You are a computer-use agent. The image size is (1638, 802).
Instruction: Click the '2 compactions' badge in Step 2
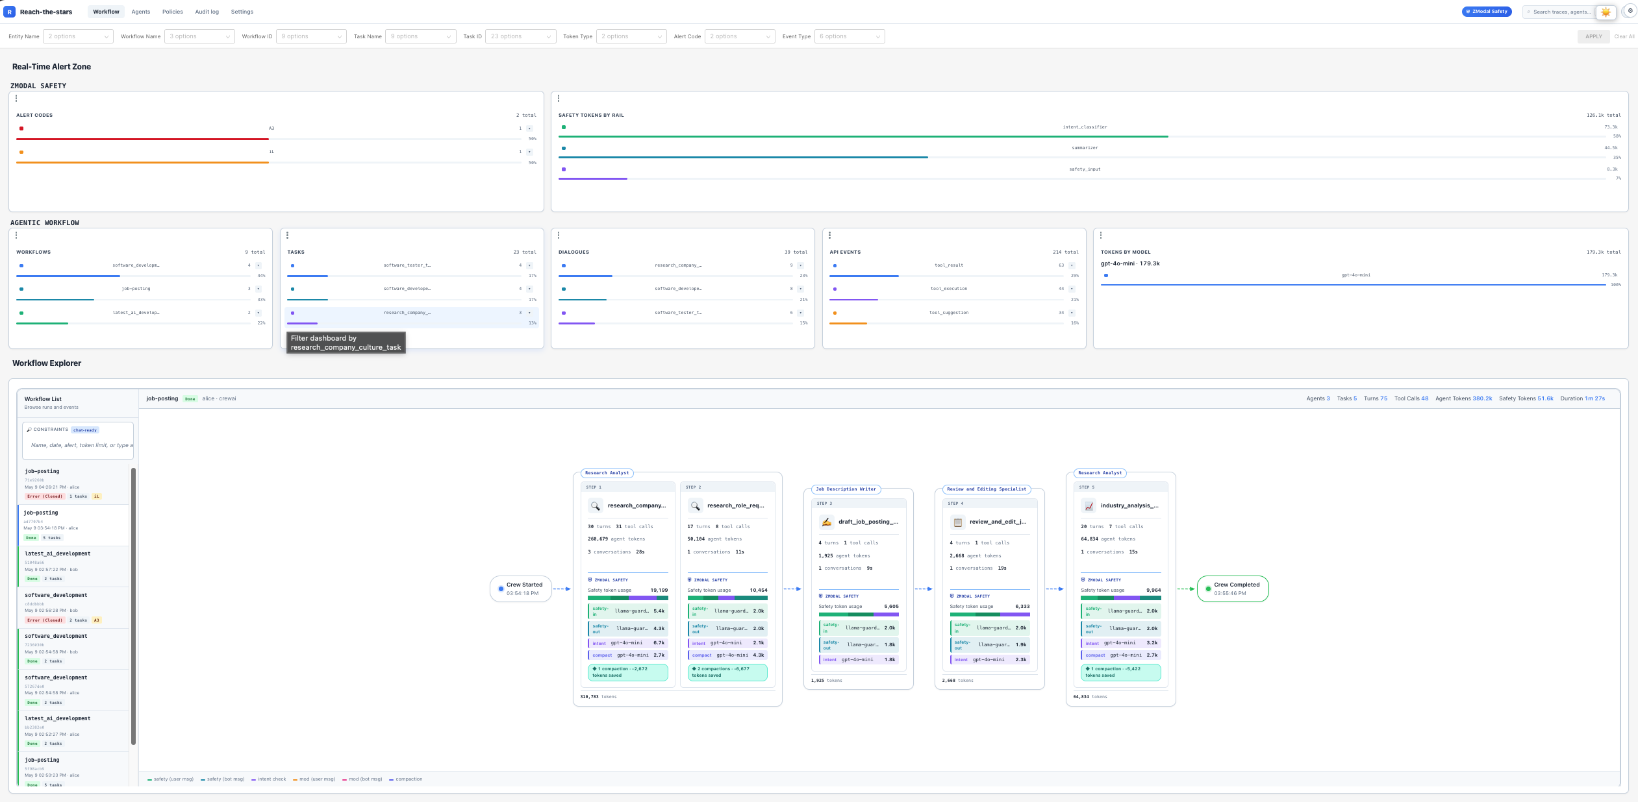coord(727,672)
